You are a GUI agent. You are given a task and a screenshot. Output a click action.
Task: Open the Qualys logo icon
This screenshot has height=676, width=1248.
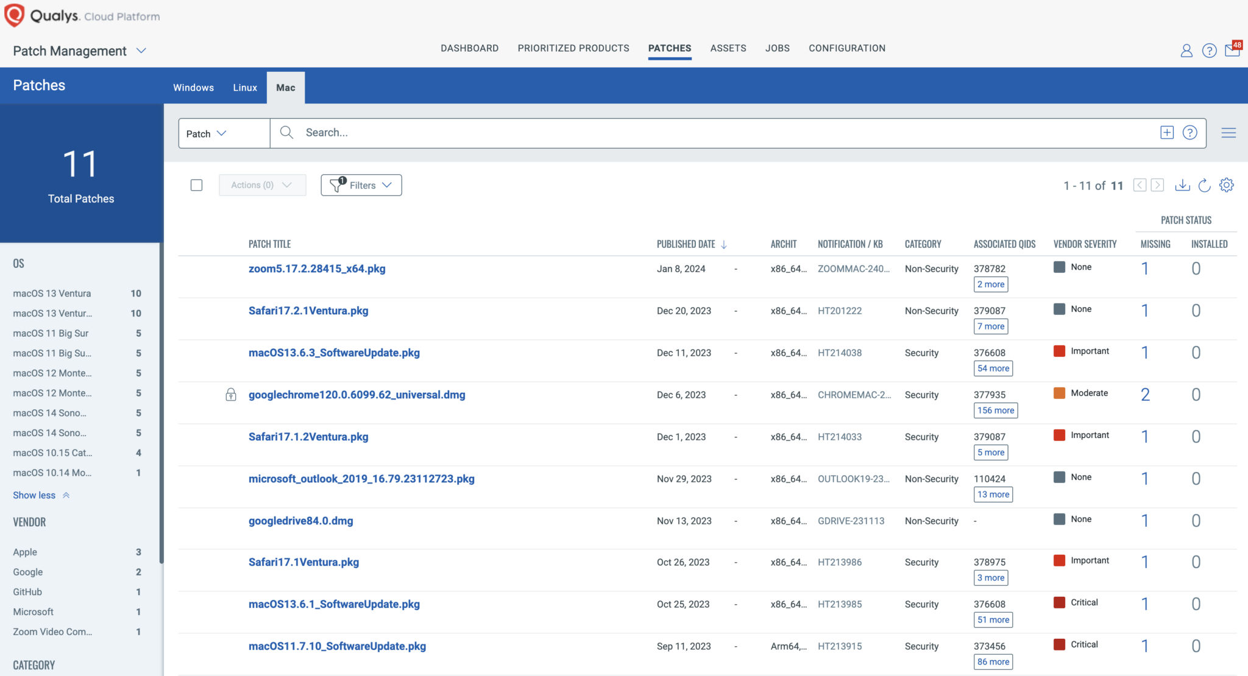point(15,15)
